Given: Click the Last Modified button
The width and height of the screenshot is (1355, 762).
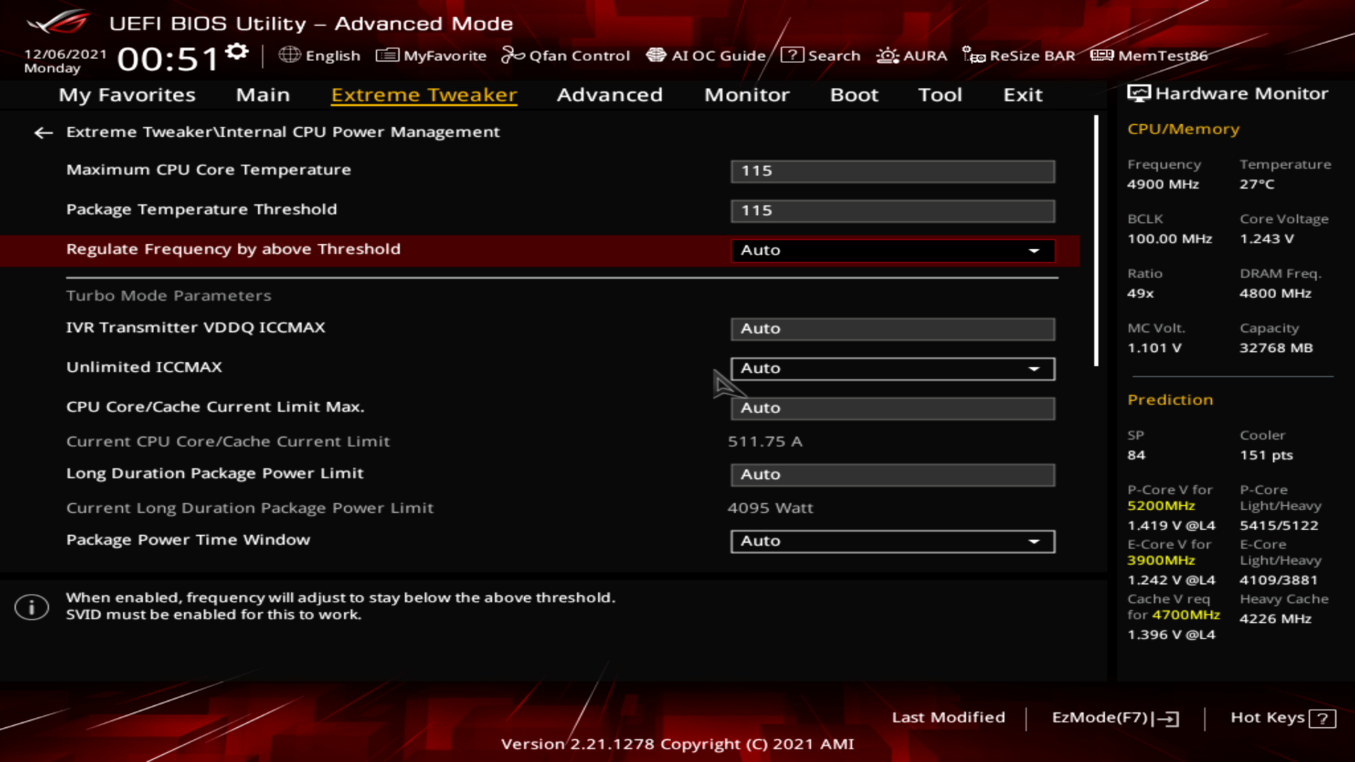Looking at the screenshot, I should pos(948,718).
